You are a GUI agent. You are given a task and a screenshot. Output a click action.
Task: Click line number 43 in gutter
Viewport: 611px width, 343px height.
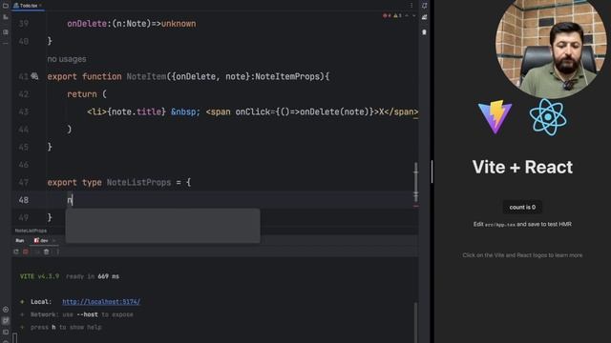click(x=23, y=112)
